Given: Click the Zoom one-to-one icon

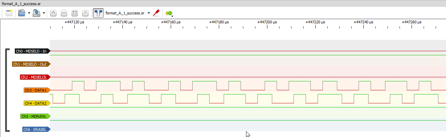Looking at the screenshot, I should click(x=85, y=13).
